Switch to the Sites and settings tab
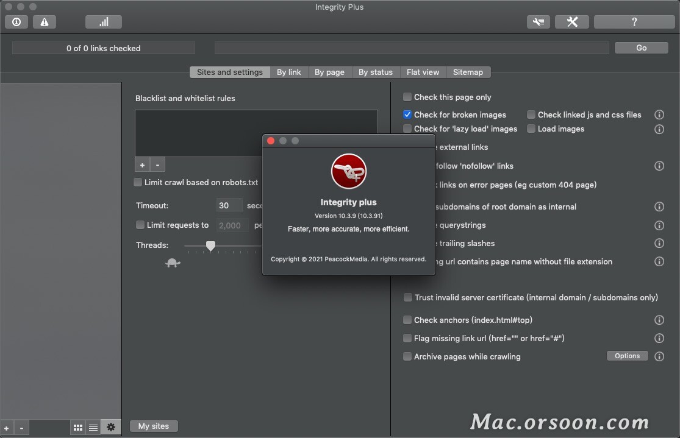 [230, 72]
